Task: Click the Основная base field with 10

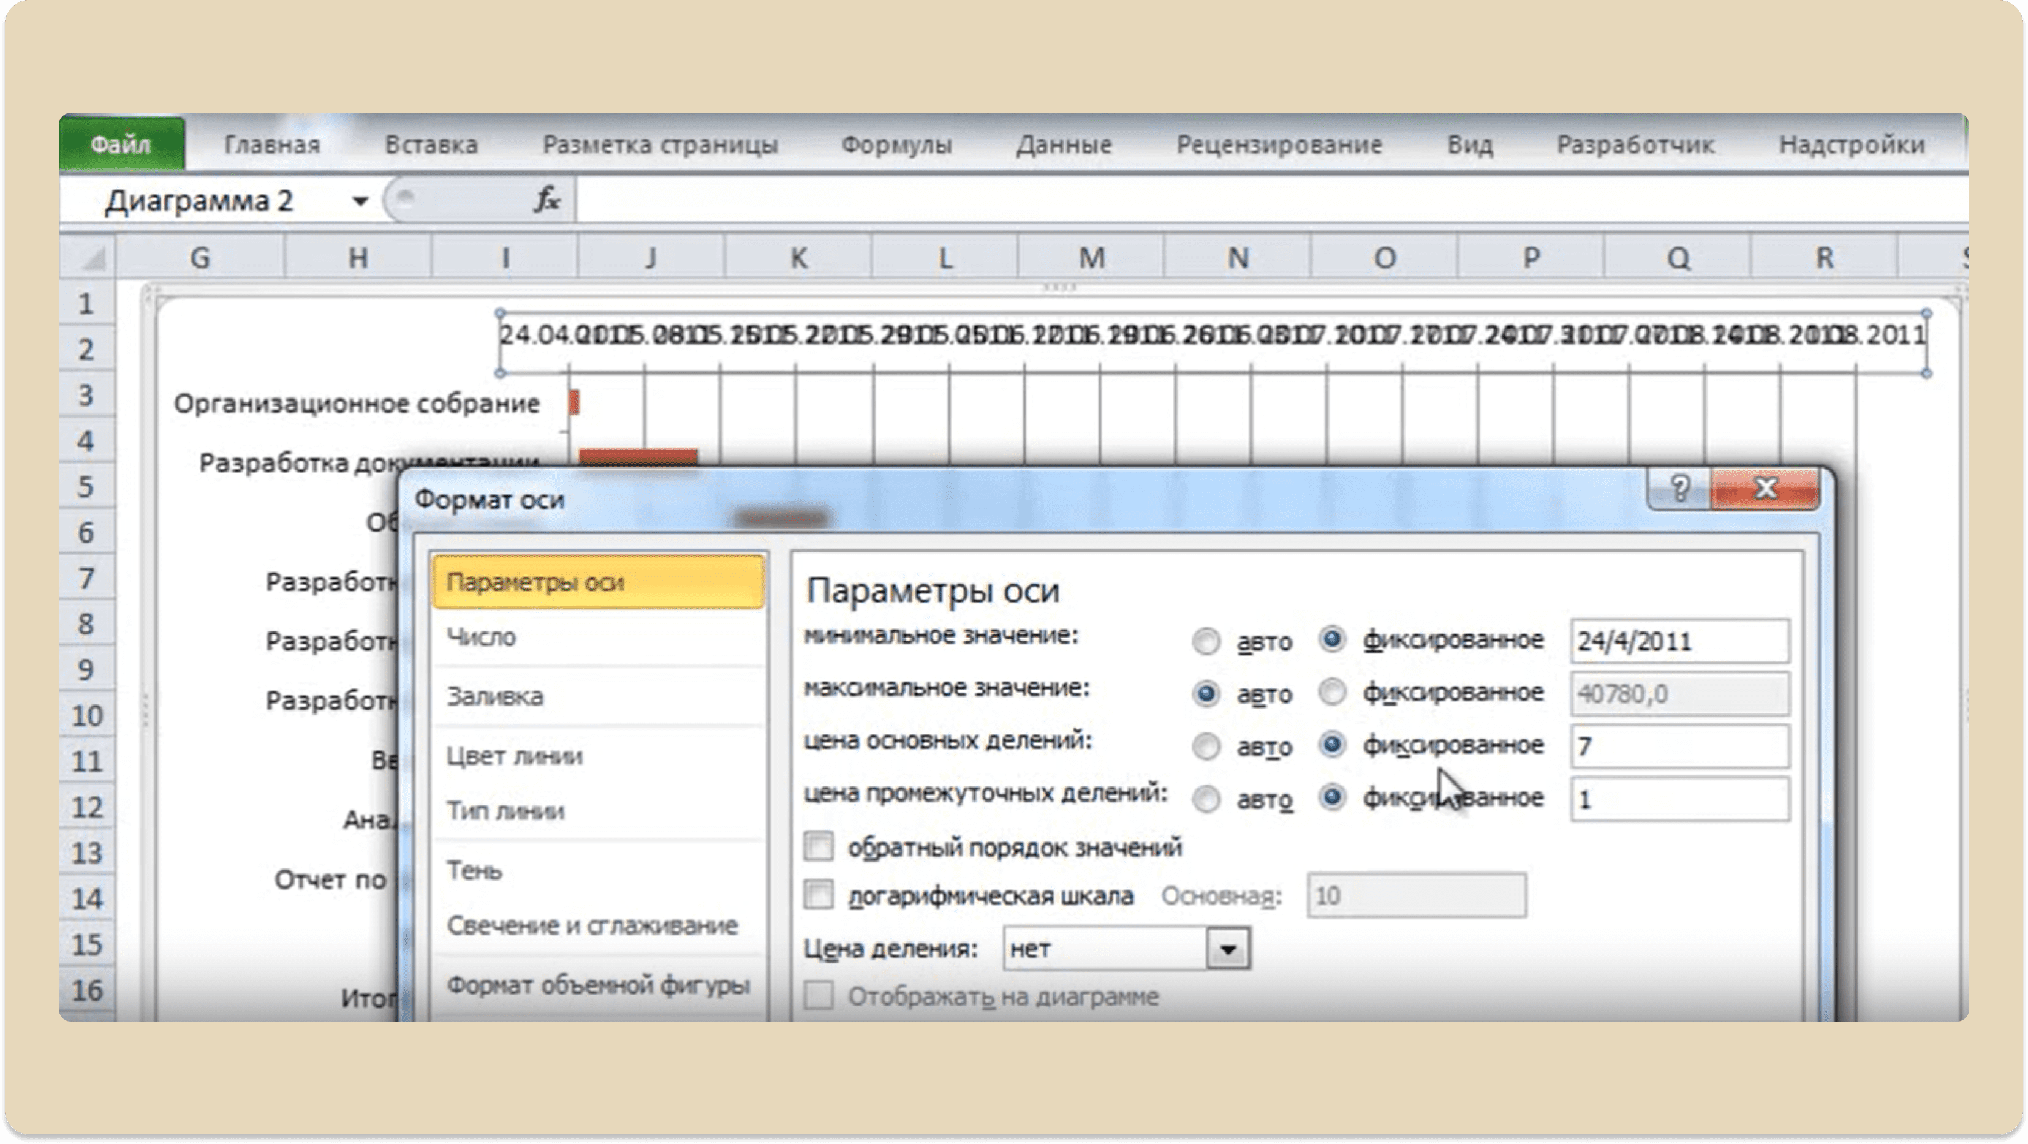Action: [x=1417, y=895]
